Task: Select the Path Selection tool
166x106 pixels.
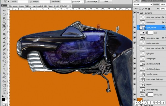Action: pyautogui.click(x=4, y=73)
